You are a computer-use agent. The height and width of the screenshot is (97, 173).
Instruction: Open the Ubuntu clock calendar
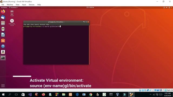[90, 8]
